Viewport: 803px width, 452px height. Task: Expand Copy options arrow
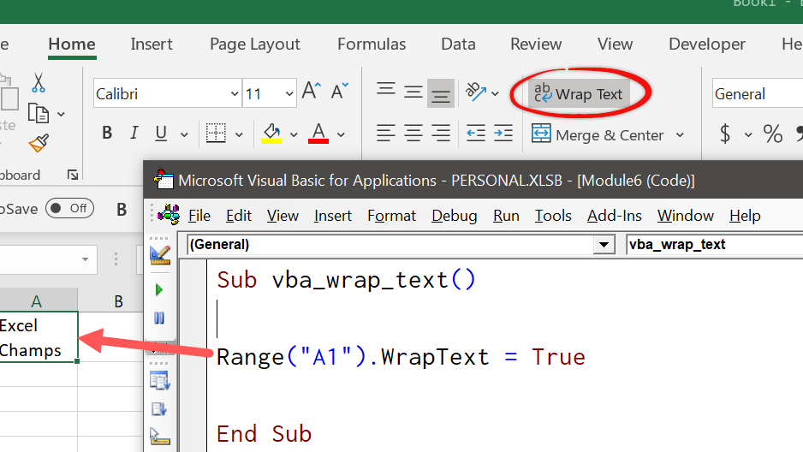(61, 114)
